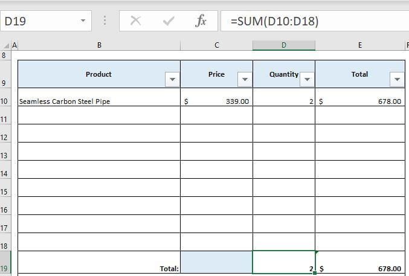The image size is (409, 276).
Task: Select column D header
Action: point(284,45)
